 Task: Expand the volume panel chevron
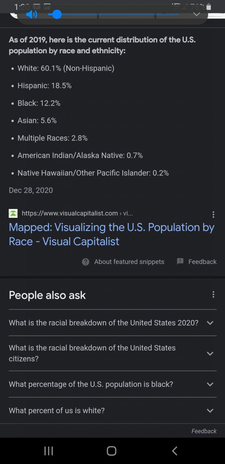[196, 14]
